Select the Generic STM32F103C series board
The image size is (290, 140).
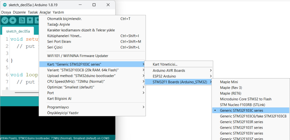click(x=241, y=110)
